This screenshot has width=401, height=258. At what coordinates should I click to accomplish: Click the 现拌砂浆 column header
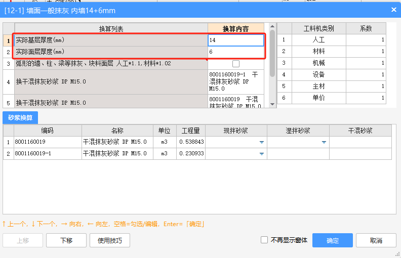236,131
